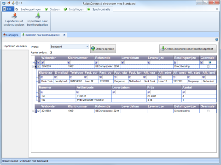Open the File menu

point(8,9)
